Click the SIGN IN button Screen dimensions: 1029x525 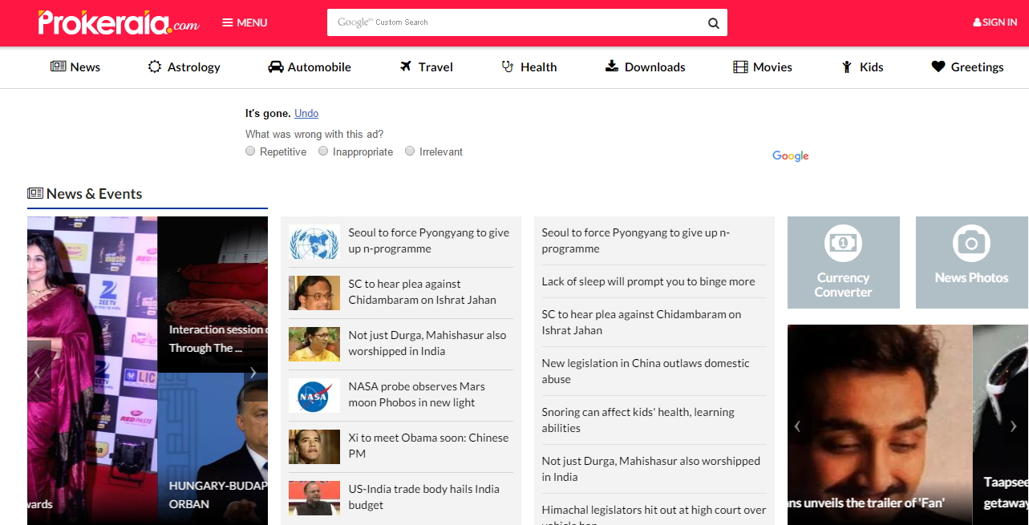coord(995,22)
